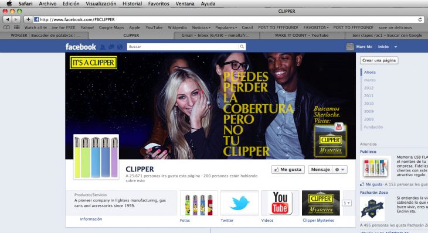Screen dimensions: 428x233
Task: Click the Facebook favicon in the address bar
Action: 36,19
